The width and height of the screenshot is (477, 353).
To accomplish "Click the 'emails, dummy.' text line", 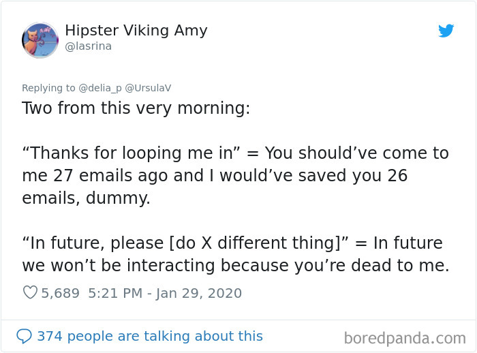I will 86,198.
